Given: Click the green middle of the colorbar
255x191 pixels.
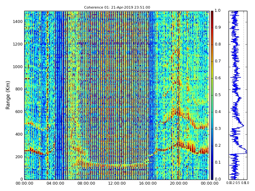Looking at the screenshot, I should pos(212,95).
